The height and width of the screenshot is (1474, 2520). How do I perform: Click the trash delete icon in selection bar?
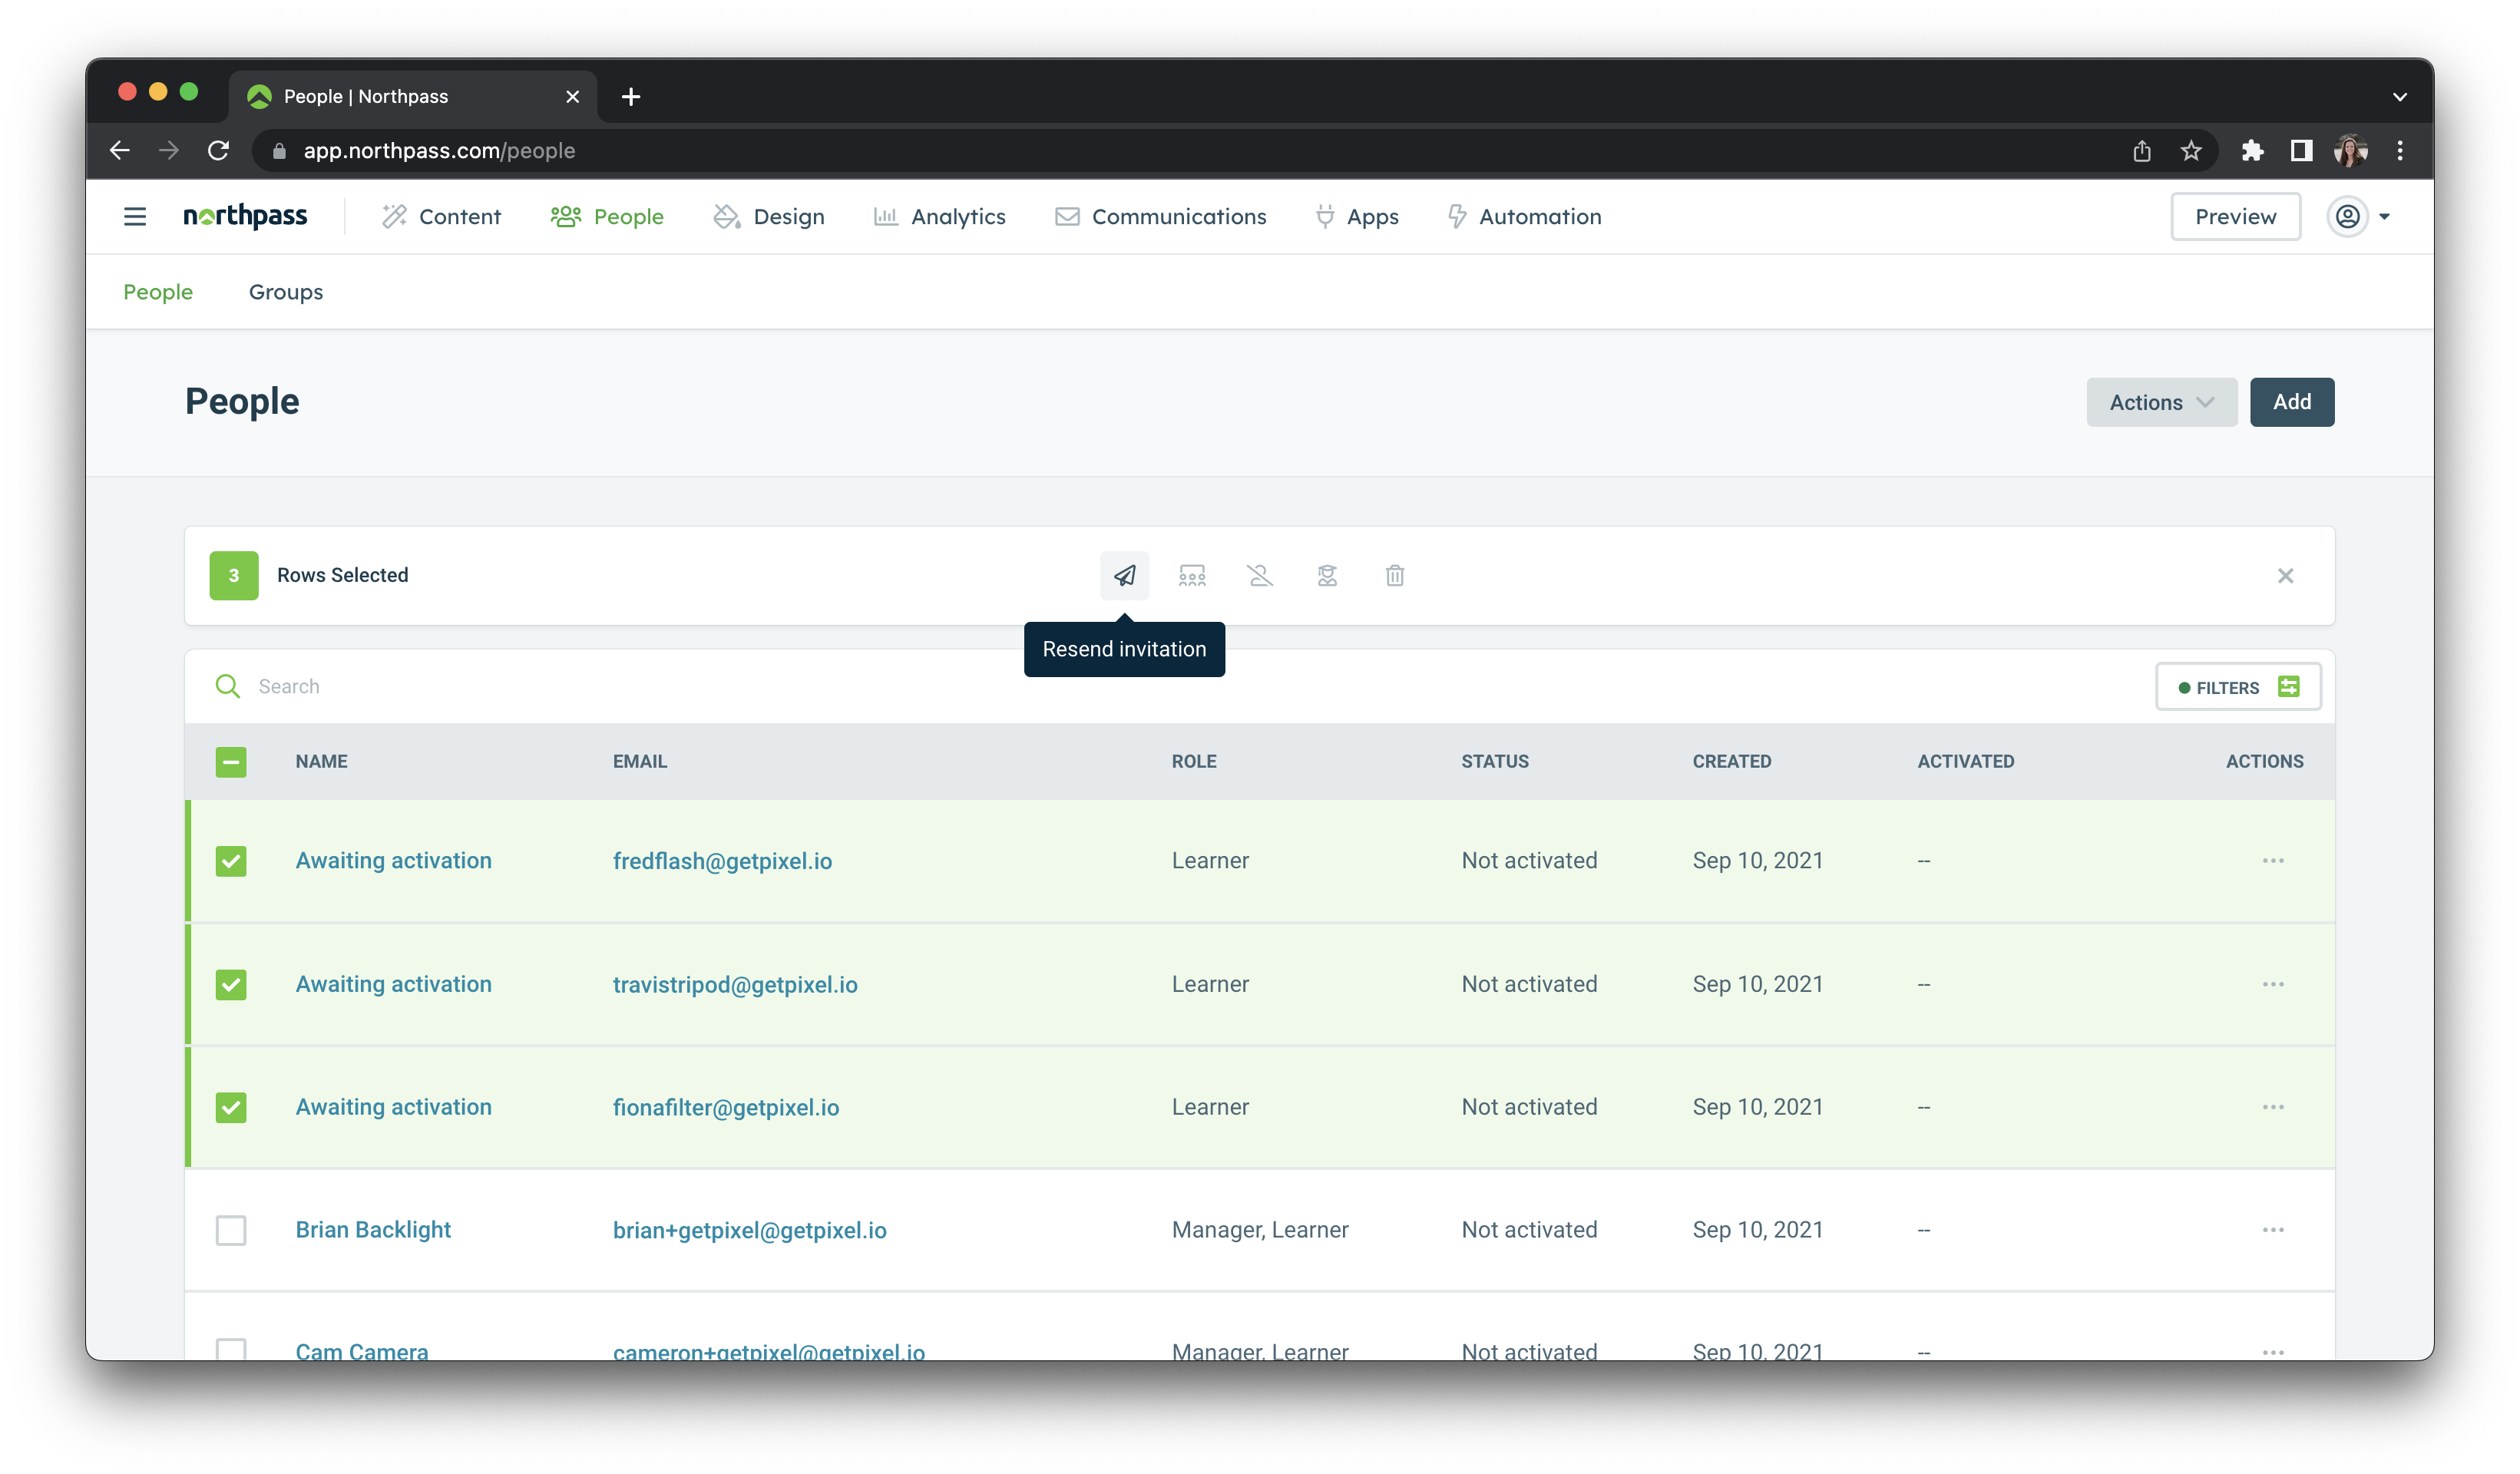pos(1395,575)
